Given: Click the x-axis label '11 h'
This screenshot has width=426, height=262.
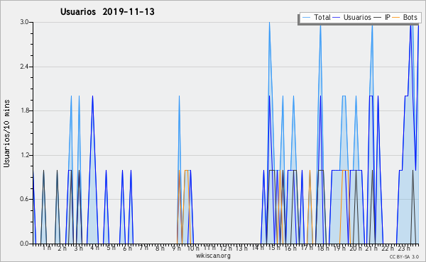Looking at the screenshot, I should tap(209, 248).
